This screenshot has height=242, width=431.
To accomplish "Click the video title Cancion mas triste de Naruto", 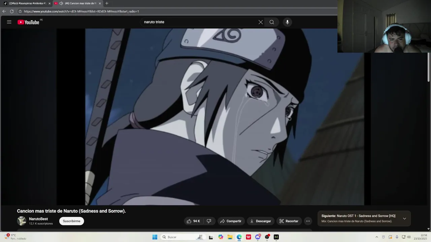I will pyautogui.click(x=71, y=211).
